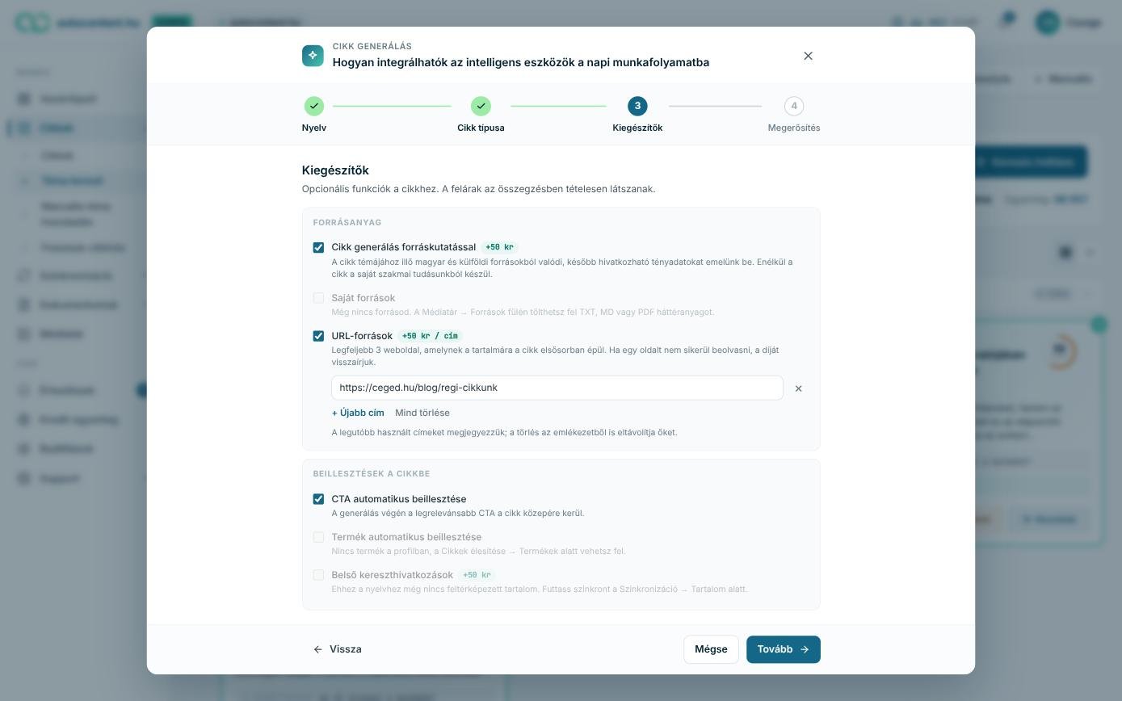The image size is (1122, 701).
Task: Click the URL source input field
Action: 557,388
